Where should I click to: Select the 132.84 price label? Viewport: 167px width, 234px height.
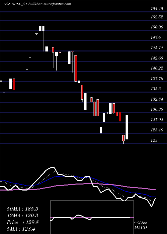157,99
